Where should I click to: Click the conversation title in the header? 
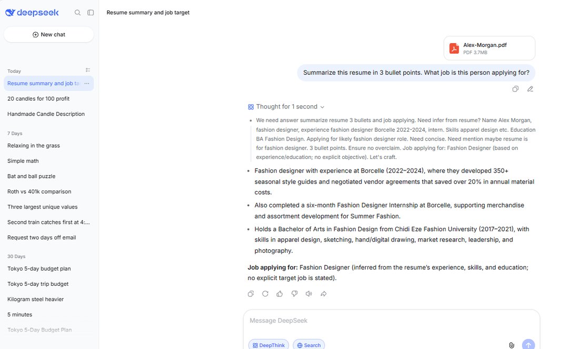coord(148,13)
